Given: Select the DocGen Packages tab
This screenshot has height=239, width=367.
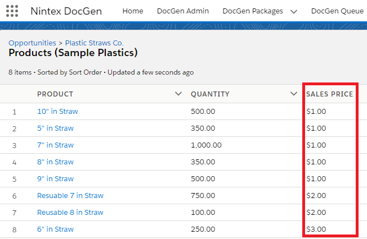Looking at the screenshot, I should tap(254, 11).
